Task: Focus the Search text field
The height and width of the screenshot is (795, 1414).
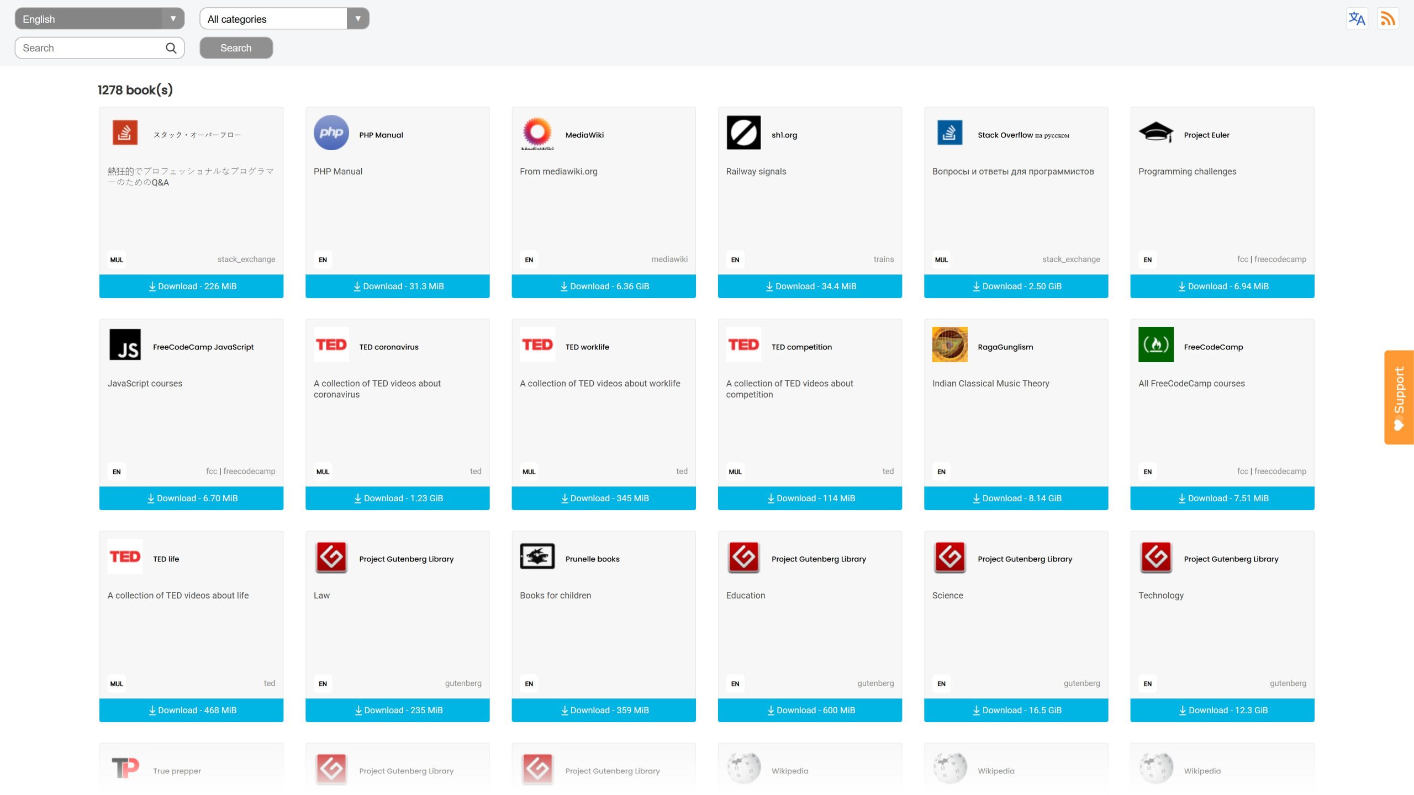Action: point(99,48)
